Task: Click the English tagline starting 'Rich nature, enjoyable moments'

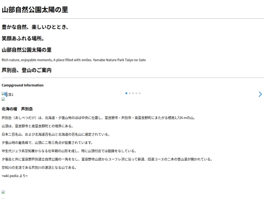Action: [73, 60]
